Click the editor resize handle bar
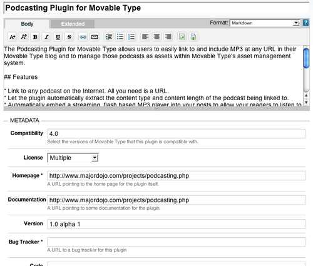Image resolution: width=313 pixels, height=266 pixels. [x=156, y=108]
